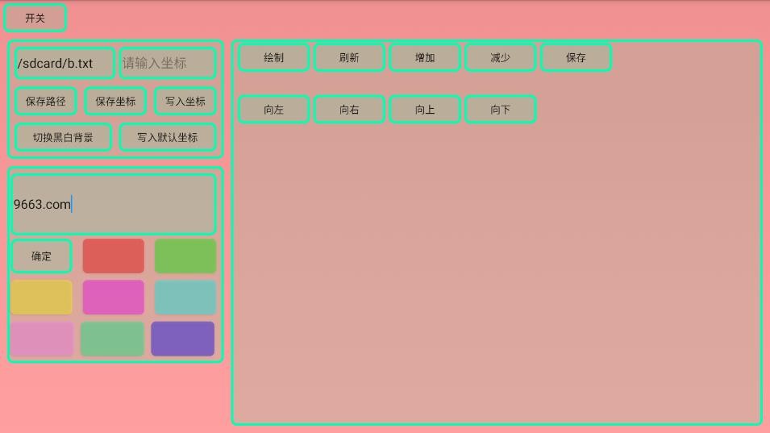The image size is (770, 433).
Task: Toggle the 开关 switch button
Action: [35, 18]
